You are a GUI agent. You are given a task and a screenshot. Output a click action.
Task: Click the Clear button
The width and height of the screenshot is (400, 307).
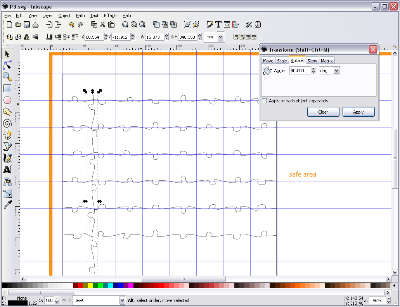(323, 112)
